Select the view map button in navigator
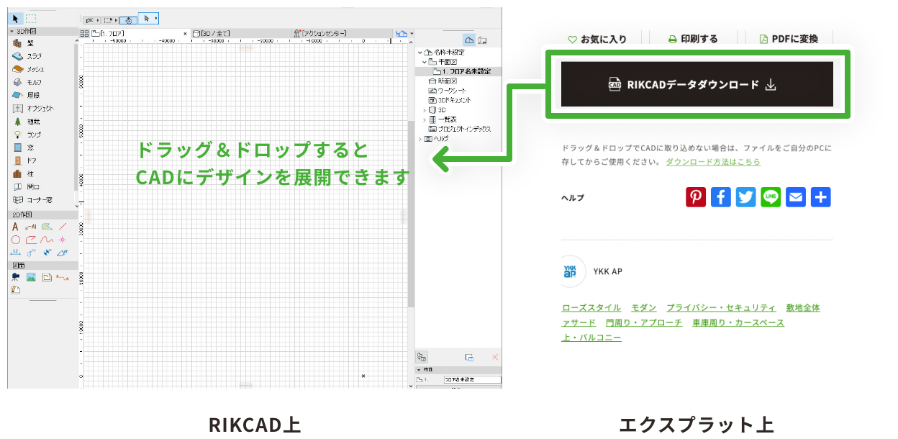The image size is (898, 439). pyautogui.click(x=484, y=40)
